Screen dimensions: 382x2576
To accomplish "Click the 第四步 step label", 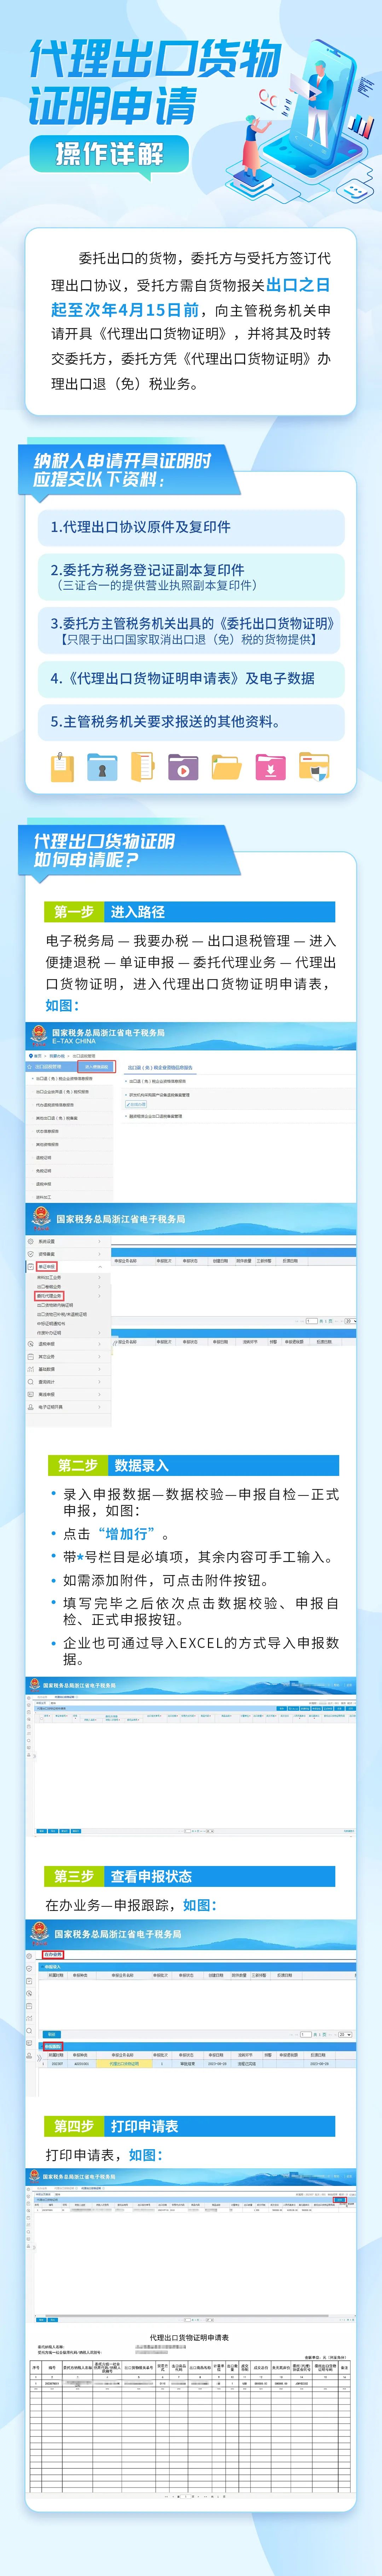I will pyautogui.click(x=74, y=2126).
